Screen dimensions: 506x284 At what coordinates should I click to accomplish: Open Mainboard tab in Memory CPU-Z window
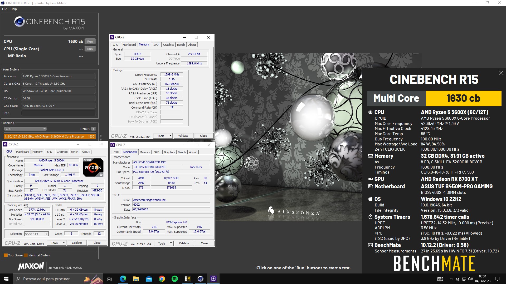point(129,45)
